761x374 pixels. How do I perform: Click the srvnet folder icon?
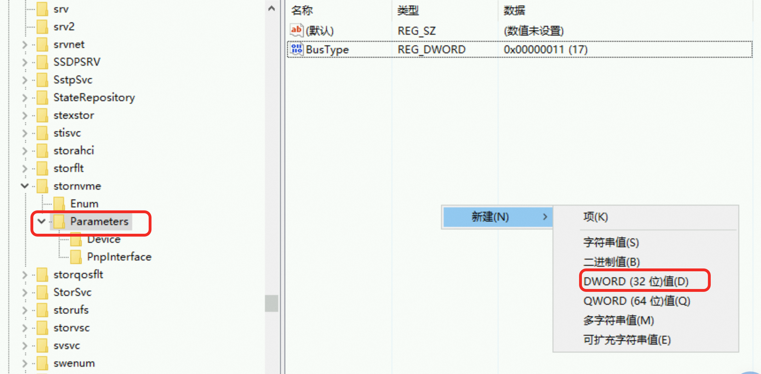click(x=42, y=44)
